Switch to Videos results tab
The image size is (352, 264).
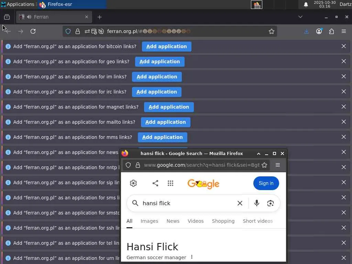click(x=196, y=221)
